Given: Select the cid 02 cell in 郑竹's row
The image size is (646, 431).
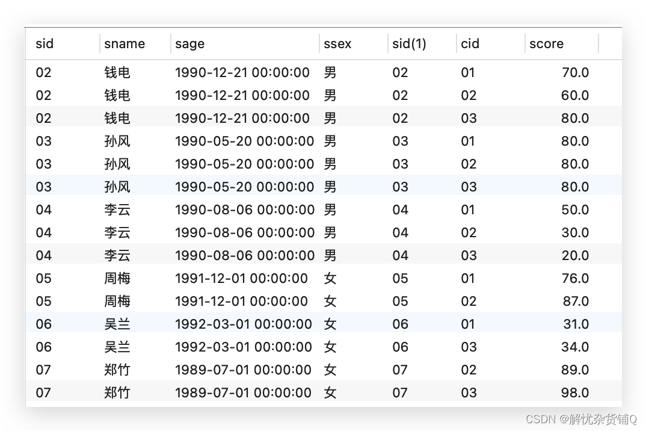Looking at the screenshot, I should (x=469, y=370).
